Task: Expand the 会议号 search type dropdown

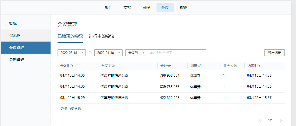Action: 136,53
